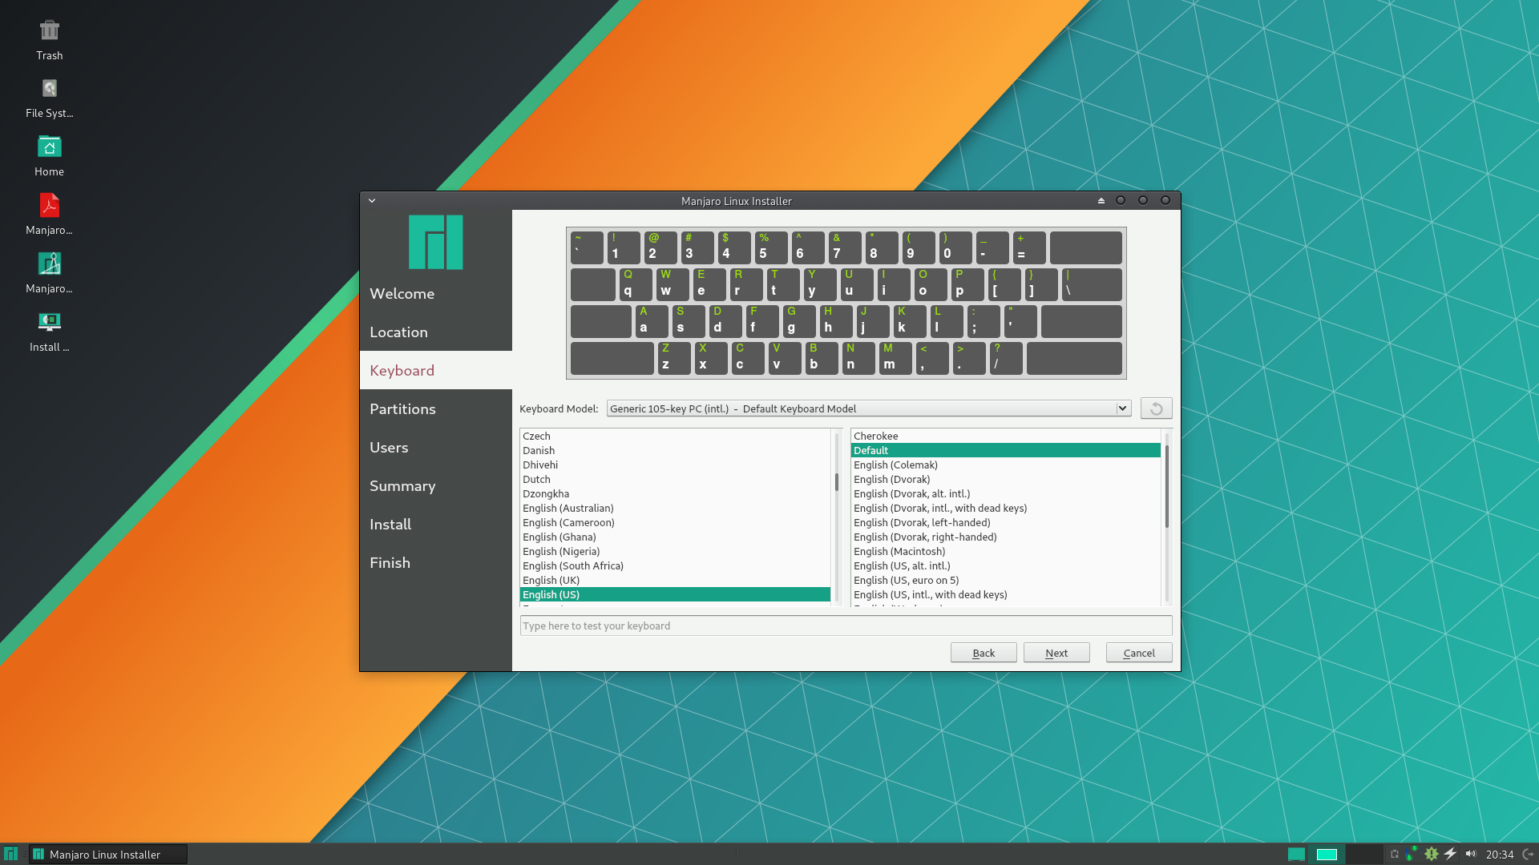Screen dimensions: 1539x865
Task: Click the logout icon in the panel
Action: tap(1528, 855)
